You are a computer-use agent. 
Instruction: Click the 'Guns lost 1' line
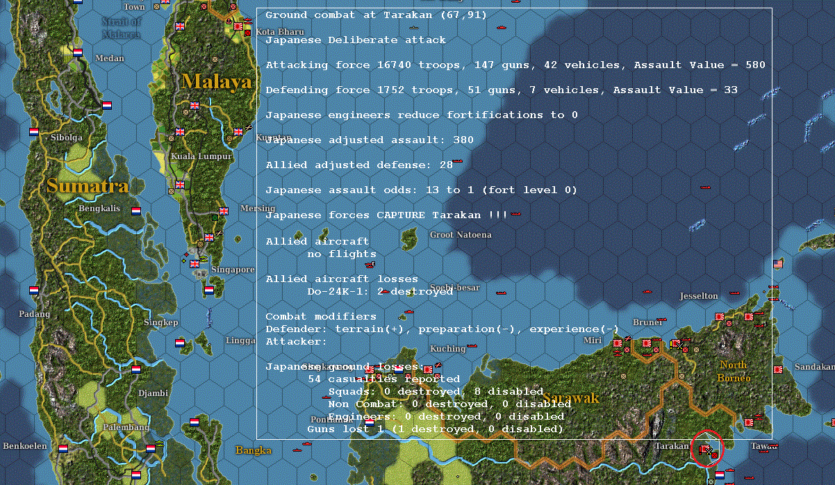436,429
